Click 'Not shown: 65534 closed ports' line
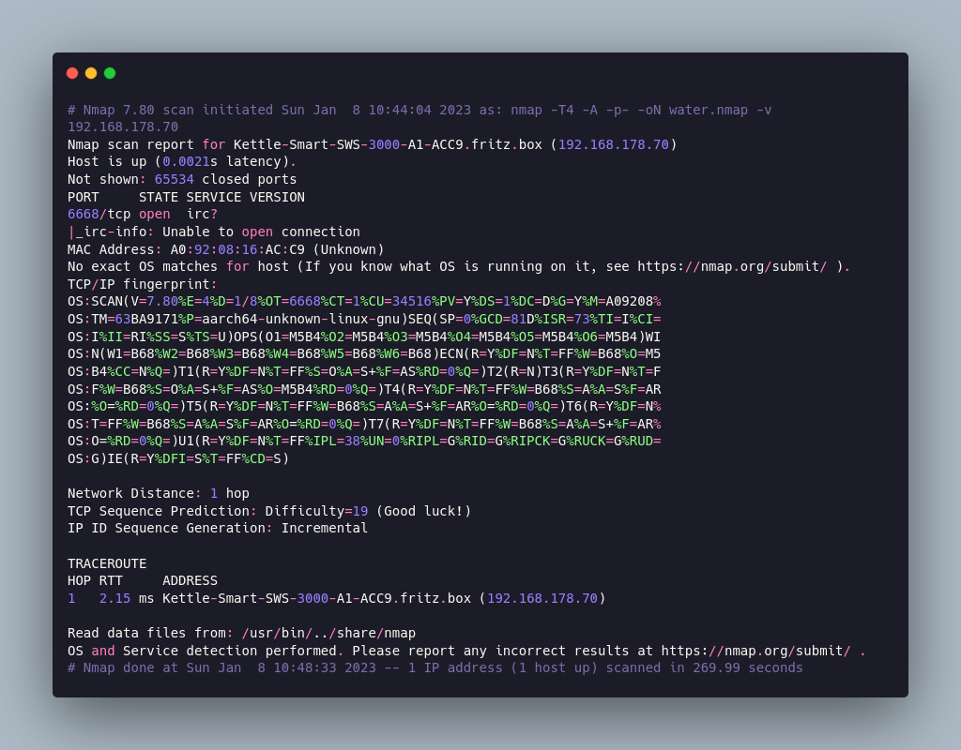 point(182,179)
